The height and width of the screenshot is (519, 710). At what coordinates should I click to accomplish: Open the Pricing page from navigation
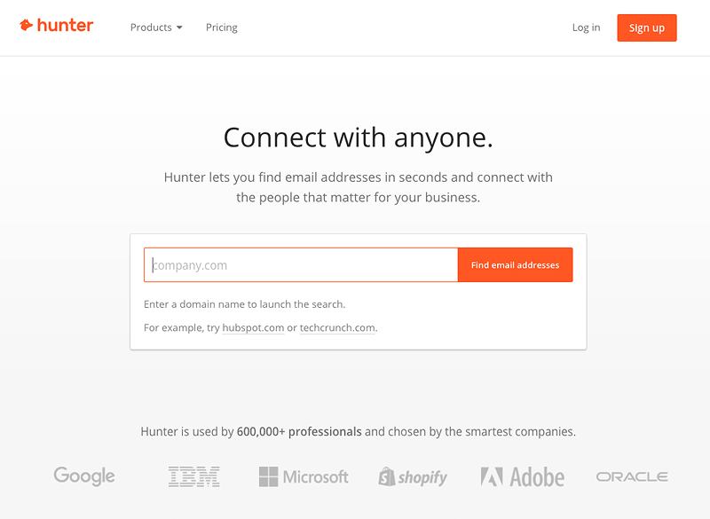click(x=222, y=28)
